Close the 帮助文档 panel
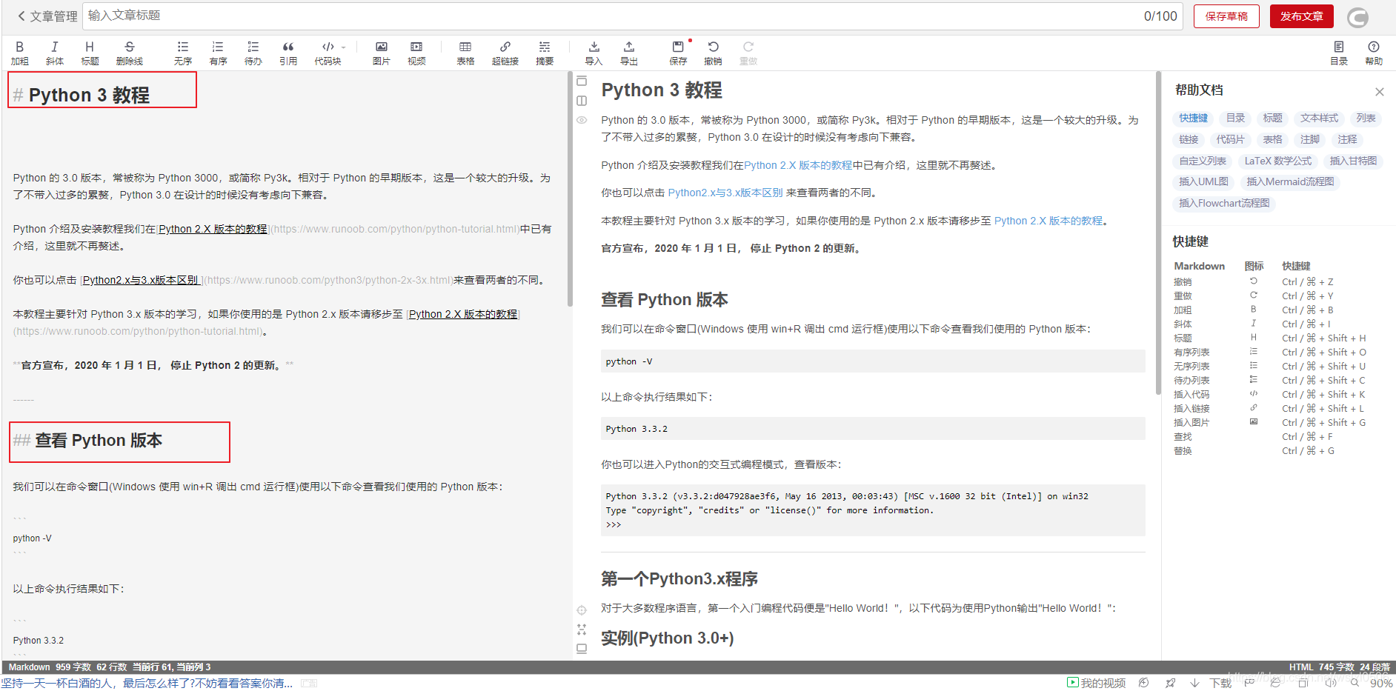 tap(1379, 92)
